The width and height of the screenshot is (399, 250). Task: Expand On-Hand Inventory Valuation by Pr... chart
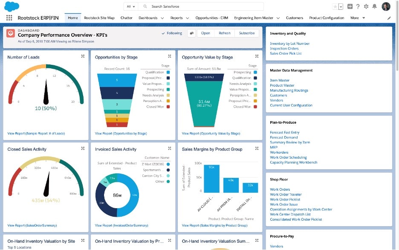170,240
